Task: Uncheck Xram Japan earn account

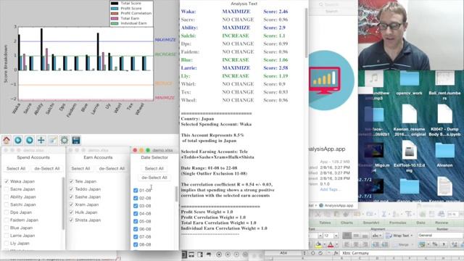Action: tap(71, 204)
